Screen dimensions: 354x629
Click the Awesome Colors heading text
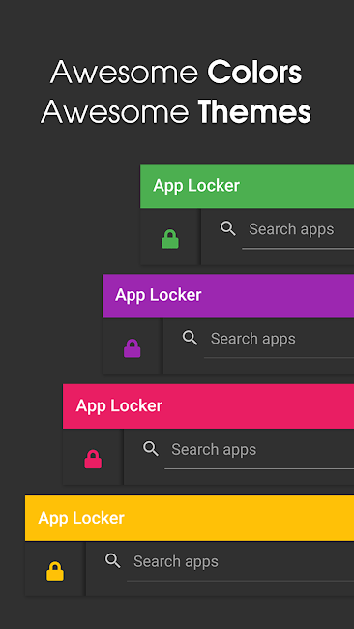click(176, 73)
